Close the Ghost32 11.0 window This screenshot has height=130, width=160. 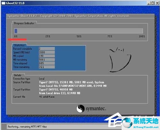click(x=157, y=3)
